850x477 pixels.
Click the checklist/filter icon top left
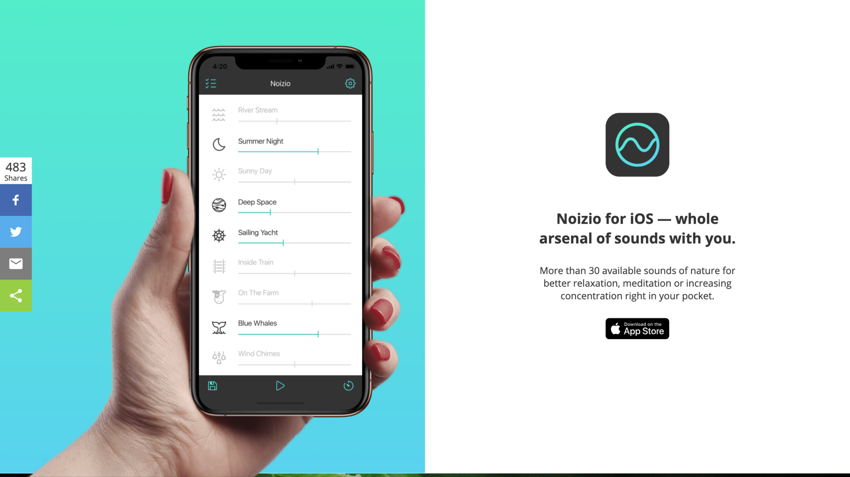[x=211, y=83]
